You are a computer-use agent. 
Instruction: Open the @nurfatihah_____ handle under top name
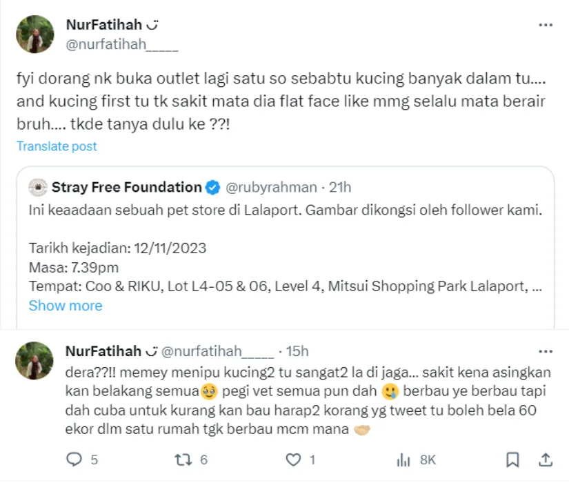coord(122,46)
